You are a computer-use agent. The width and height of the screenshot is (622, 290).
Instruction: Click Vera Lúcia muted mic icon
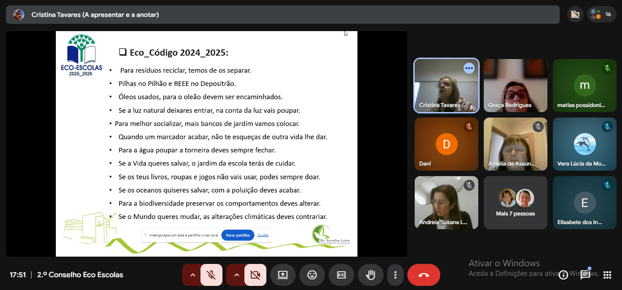click(607, 127)
